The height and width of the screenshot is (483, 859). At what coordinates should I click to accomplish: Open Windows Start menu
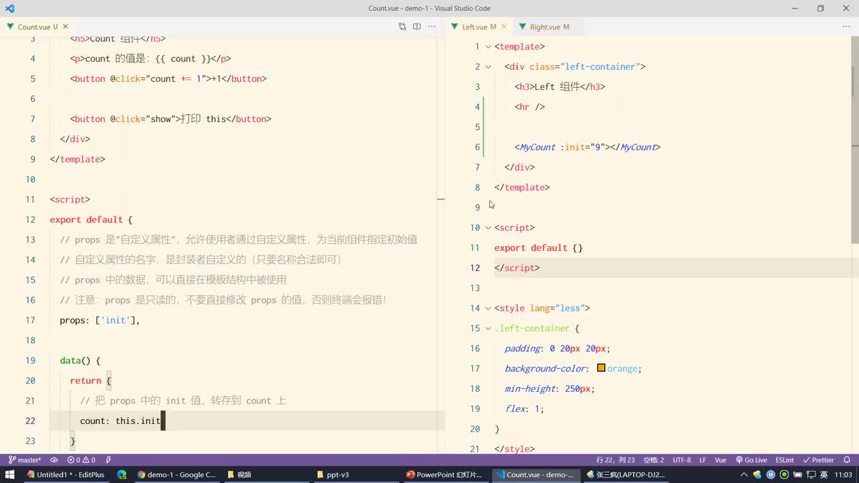(x=9, y=474)
